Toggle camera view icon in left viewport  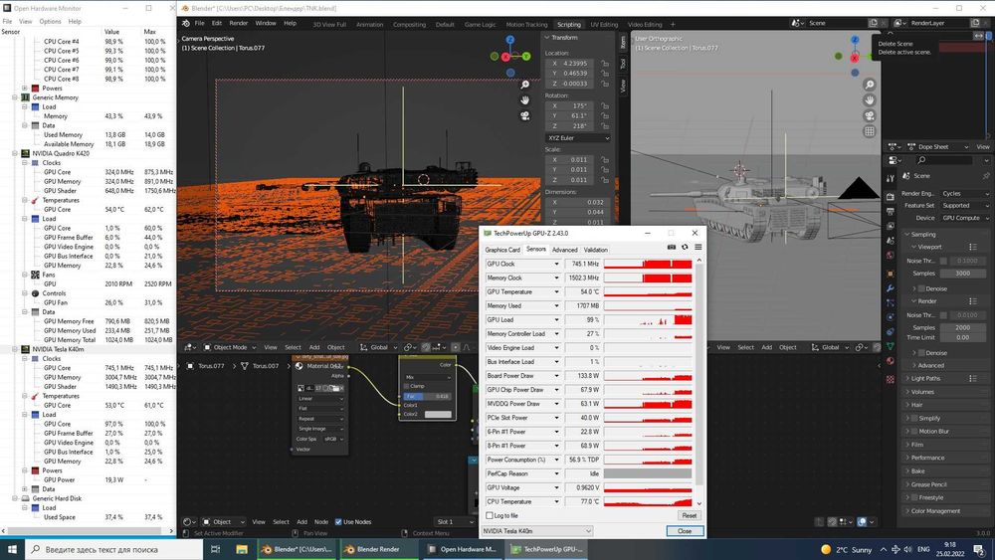coord(524,115)
